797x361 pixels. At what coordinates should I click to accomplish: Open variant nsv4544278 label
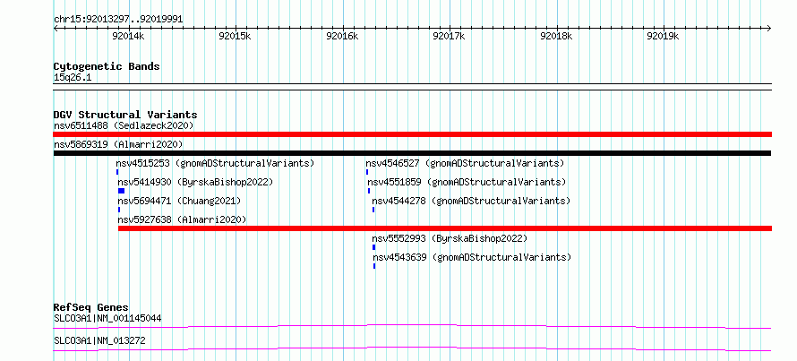(471, 201)
